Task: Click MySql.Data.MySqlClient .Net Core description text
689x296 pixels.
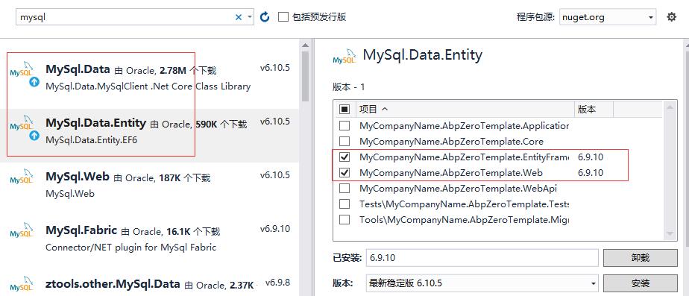Action: pyautogui.click(x=148, y=86)
